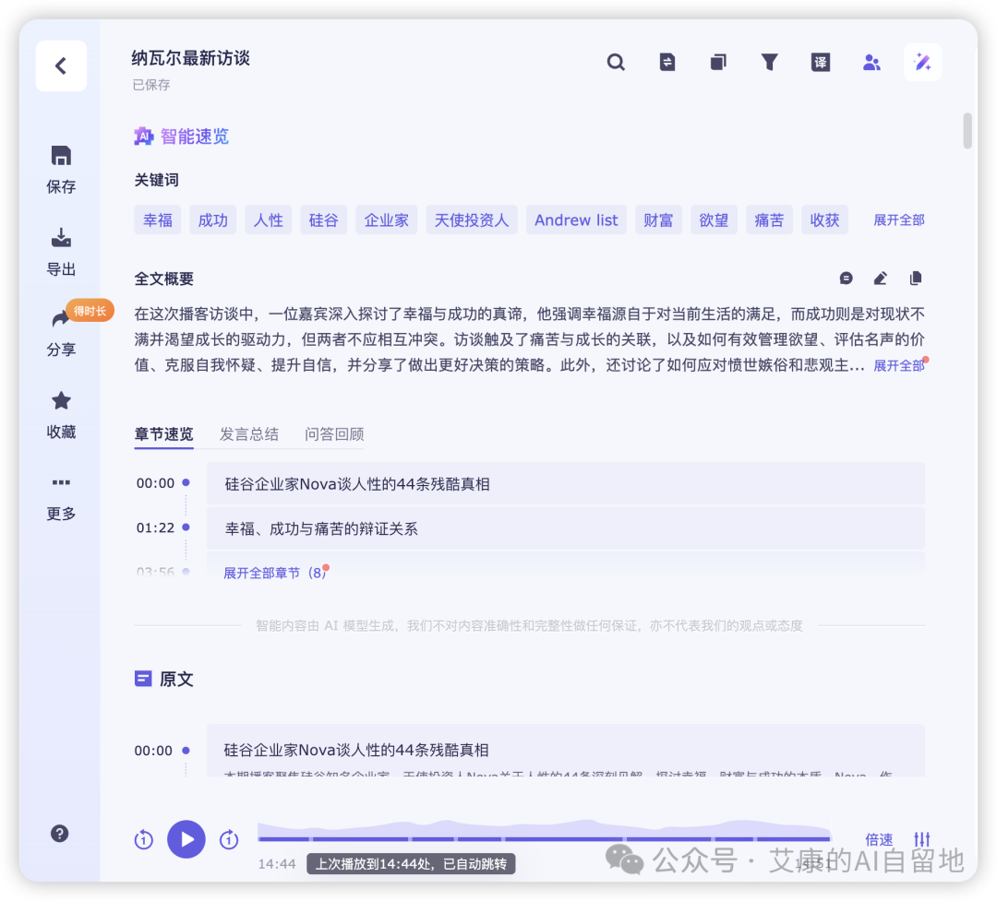Screen dimensions: 997x901
Task: Click the vertical scrollbar thumb
Action: coord(967,131)
